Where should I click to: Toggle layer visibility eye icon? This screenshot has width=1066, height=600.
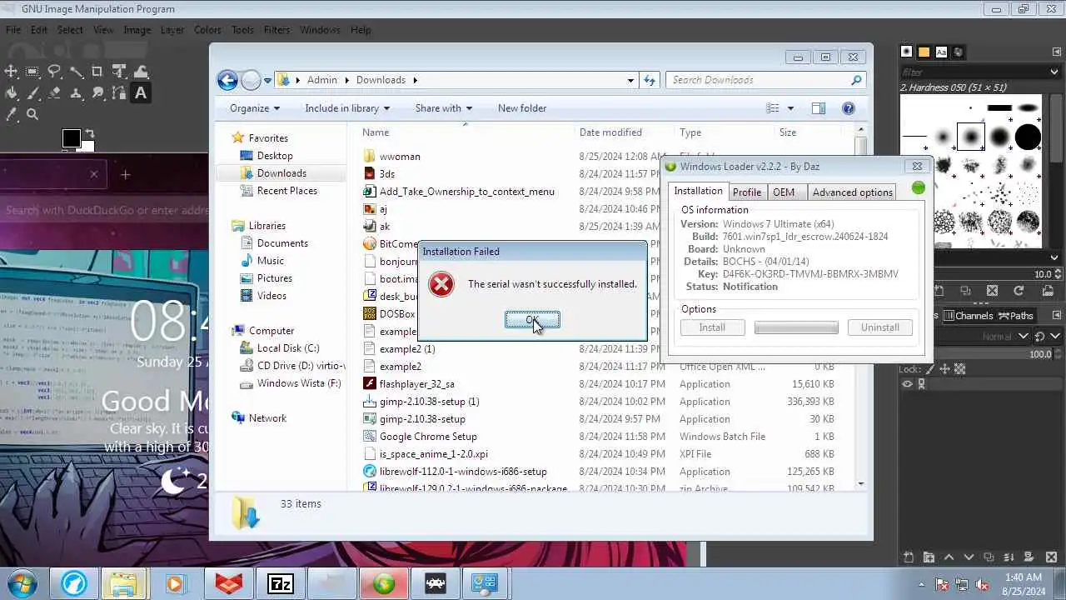pyautogui.click(x=907, y=384)
